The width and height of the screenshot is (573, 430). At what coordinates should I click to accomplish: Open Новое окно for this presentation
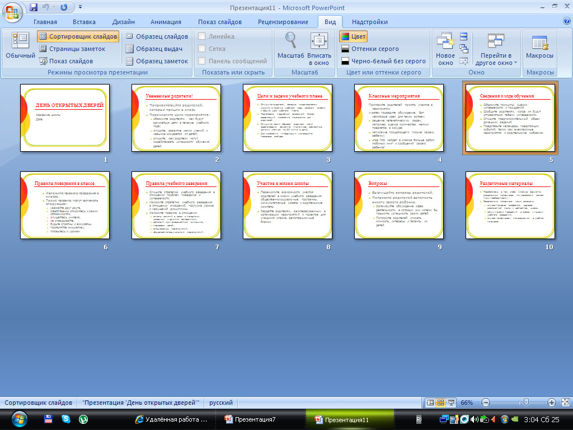pos(445,49)
